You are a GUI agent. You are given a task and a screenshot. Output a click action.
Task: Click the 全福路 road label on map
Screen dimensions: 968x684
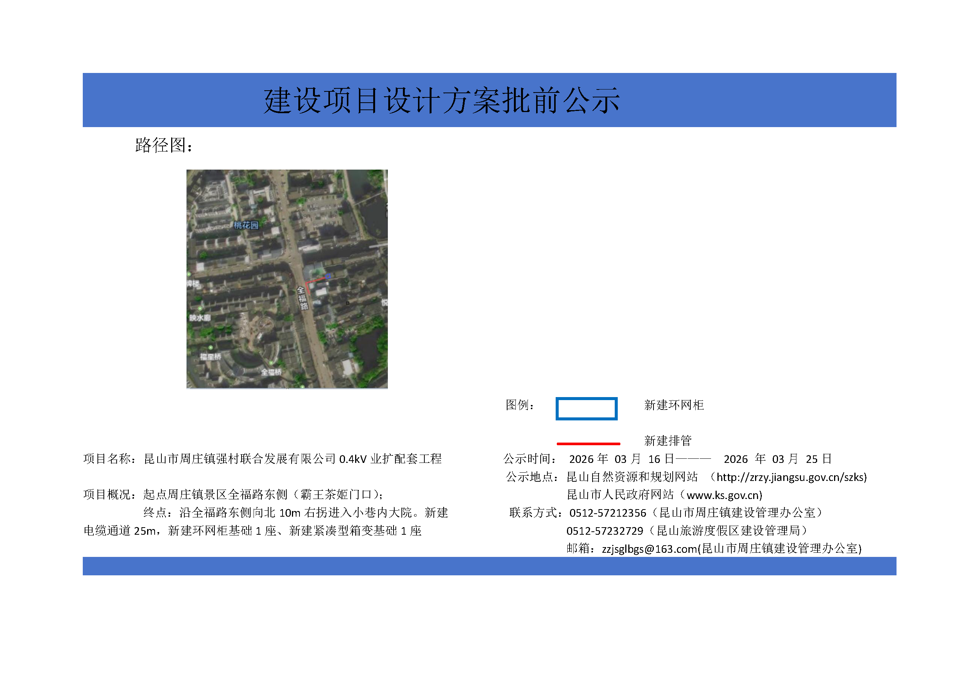click(302, 298)
